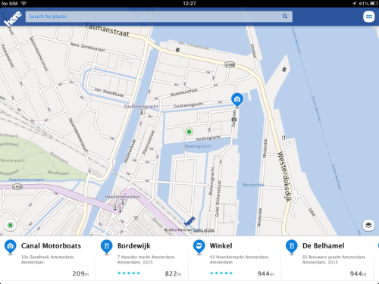Tap the Bordewijk fork and knife icon
Viewport: 379px width, 284px height.
point(107,247)
